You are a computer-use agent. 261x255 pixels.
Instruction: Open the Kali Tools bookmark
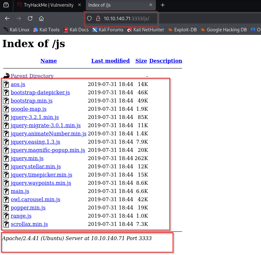coord(46,30)
